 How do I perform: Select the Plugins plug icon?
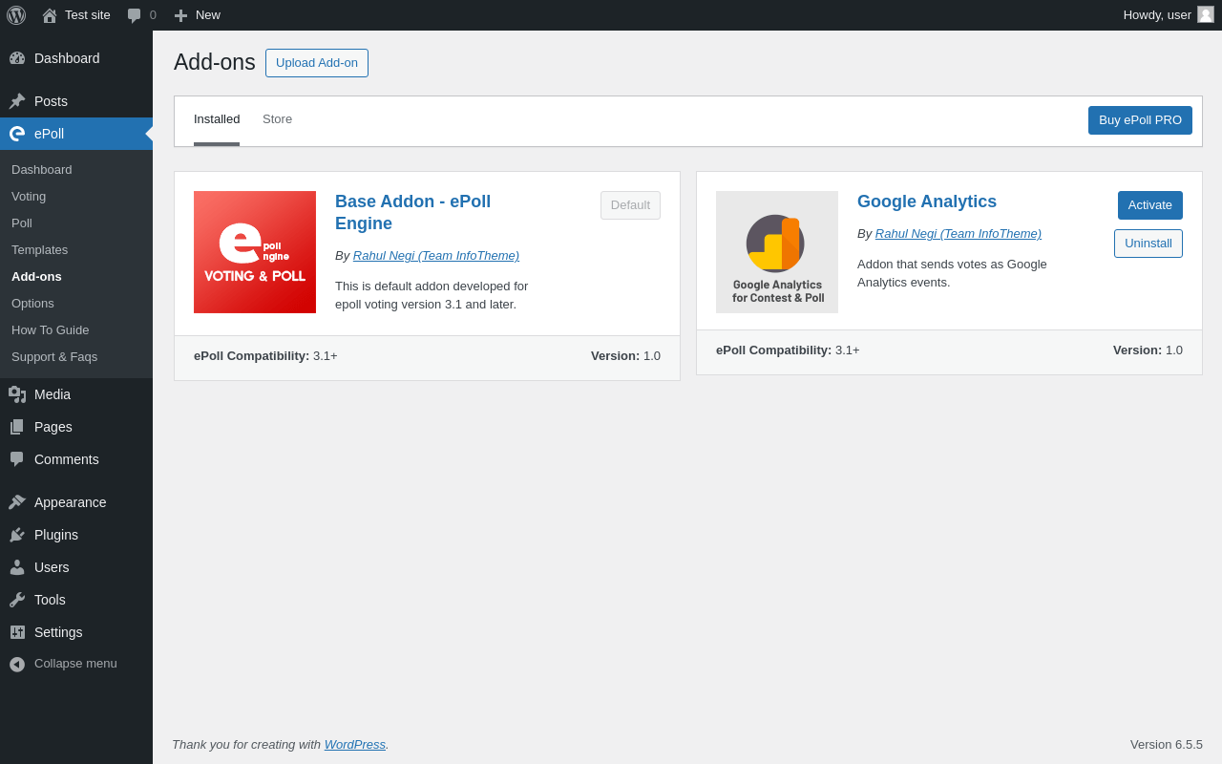coord(17,535)
